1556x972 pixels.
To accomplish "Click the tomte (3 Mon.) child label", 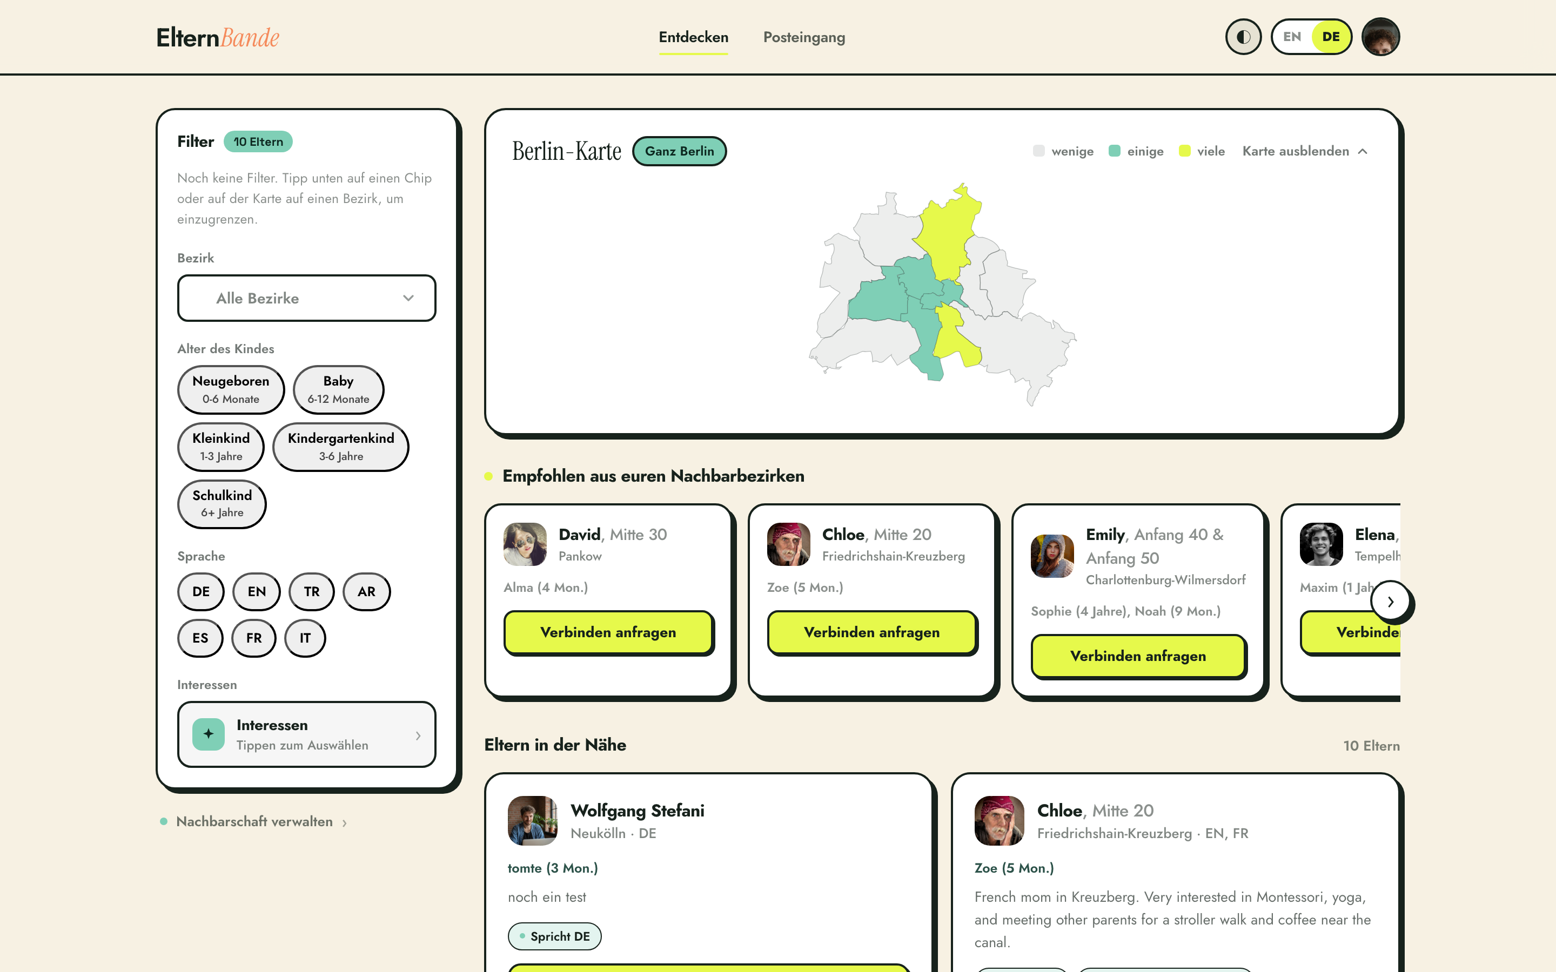I will click(552, 868).
